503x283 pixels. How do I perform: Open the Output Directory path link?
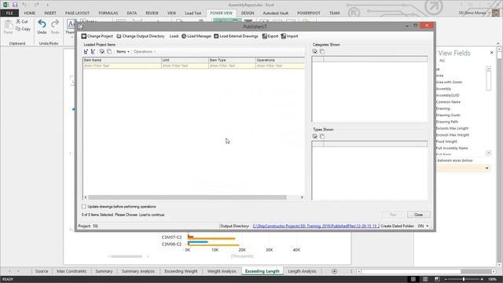(316, 226)
